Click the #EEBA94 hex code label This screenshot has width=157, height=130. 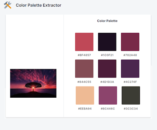tap(85, 108)
